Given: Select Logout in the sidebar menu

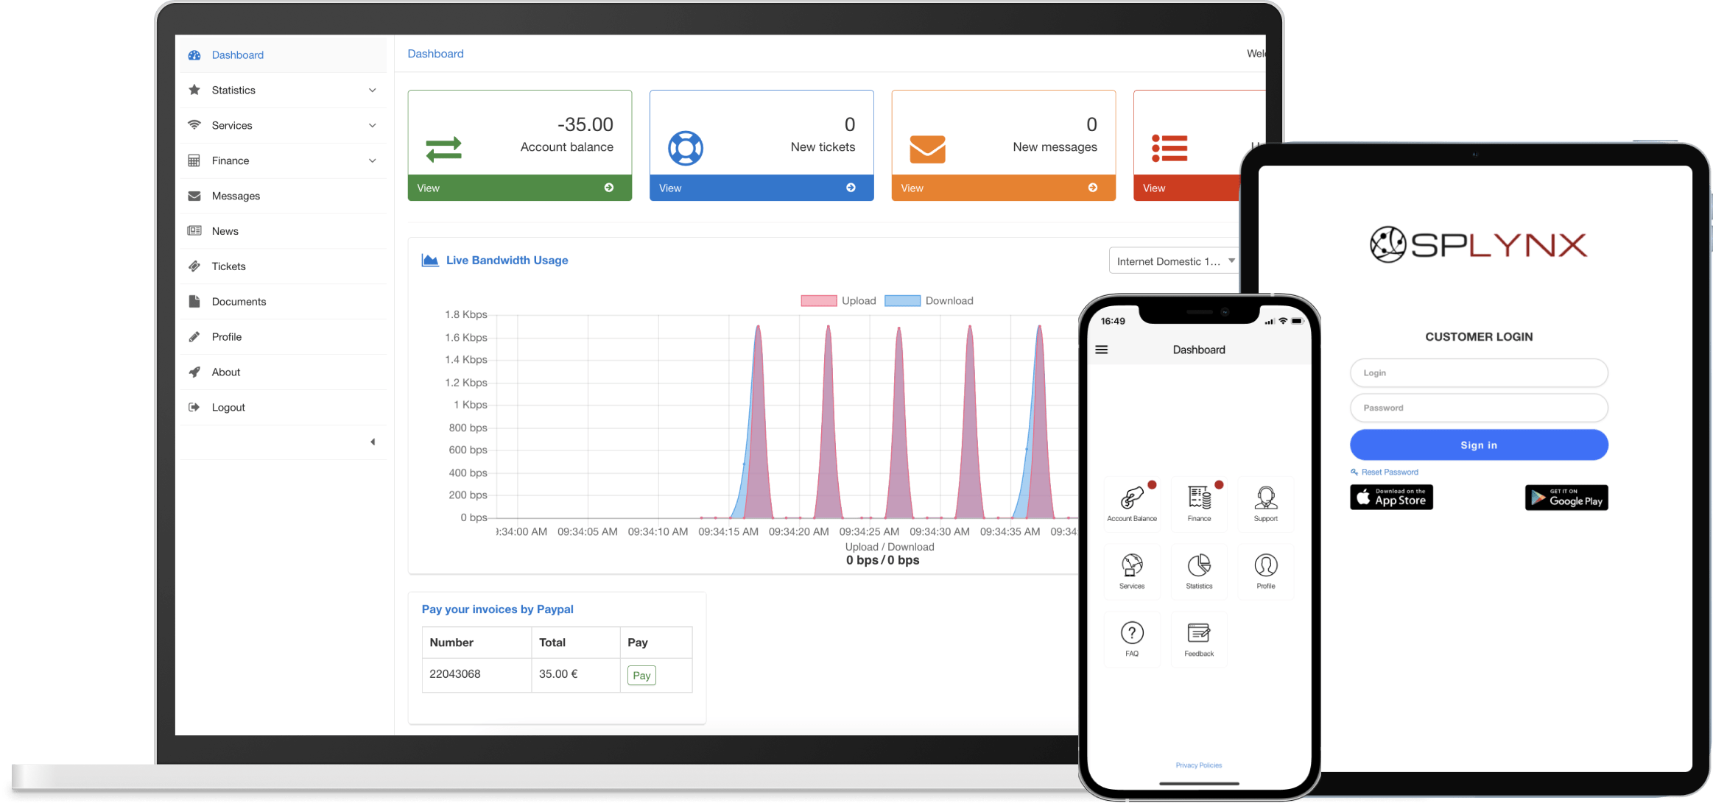Looking at the screenshot, I should click(x=283, y=407).
